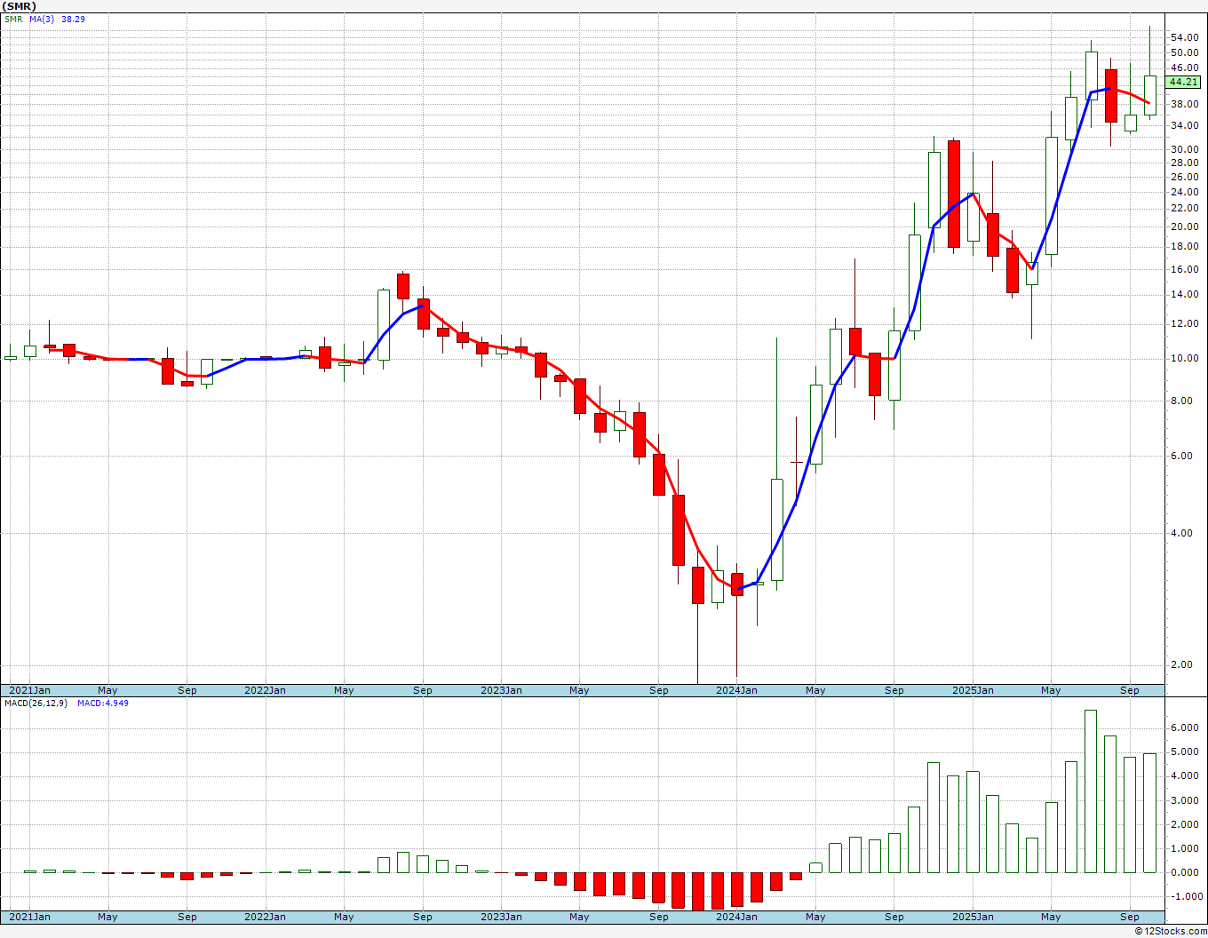Click the 1.000 MACD axis label
This screenshot has width=1208, height=938.
click(x=1187, y=848)
